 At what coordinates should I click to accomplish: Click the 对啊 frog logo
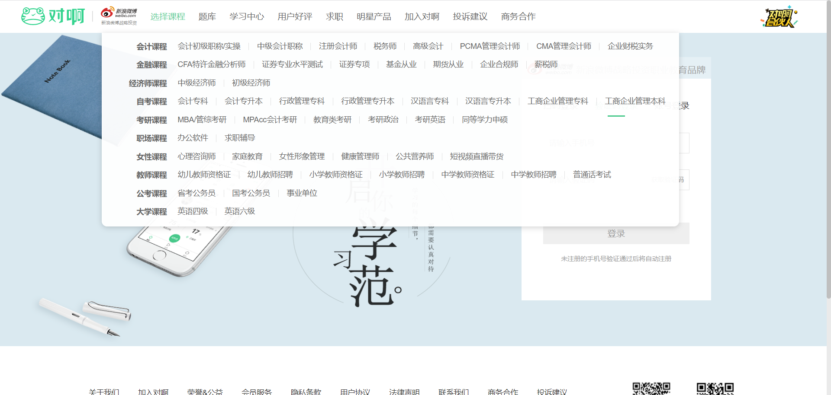(53, 16)
